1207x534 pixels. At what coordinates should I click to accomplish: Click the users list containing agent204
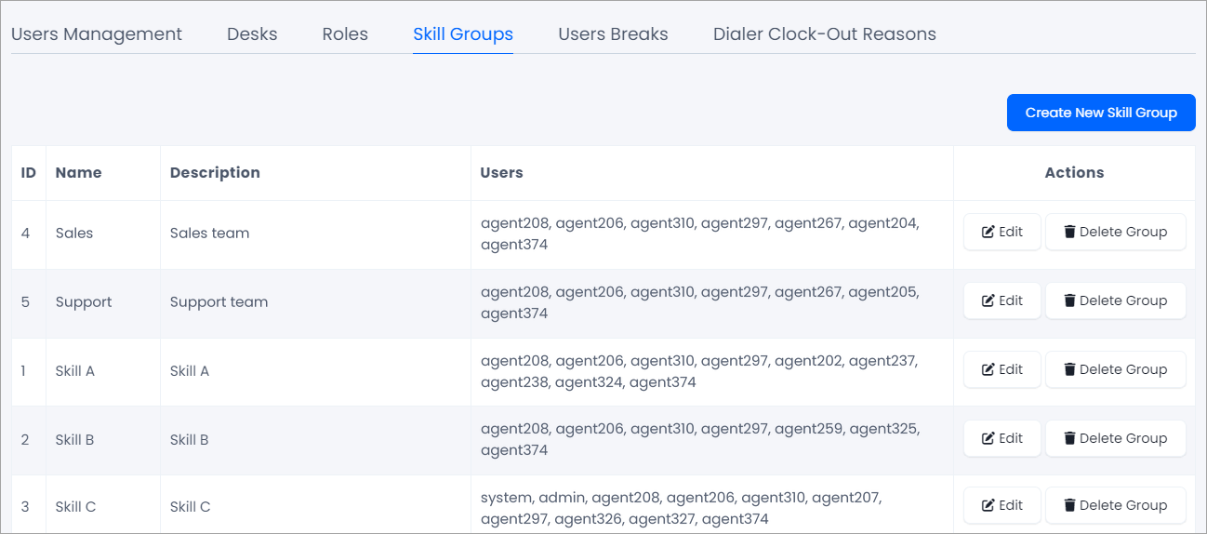(700, 234)
